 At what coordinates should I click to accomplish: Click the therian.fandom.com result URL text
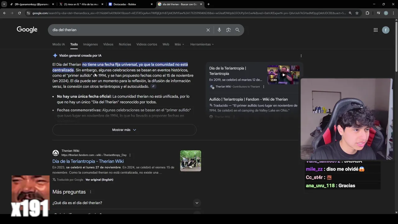[94, 155]
